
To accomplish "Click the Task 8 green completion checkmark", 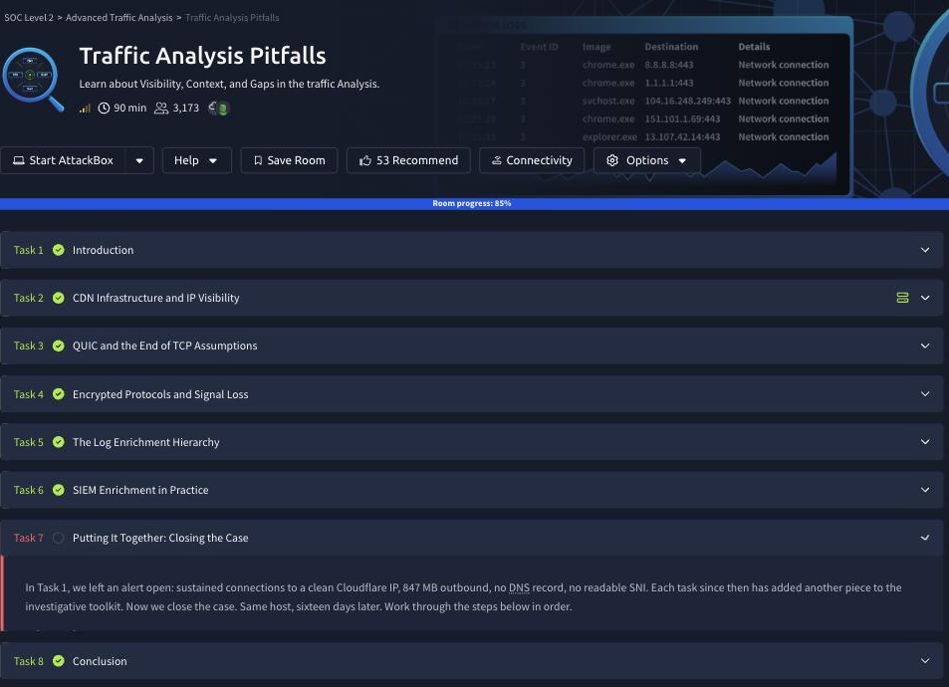I will [59, 661].
